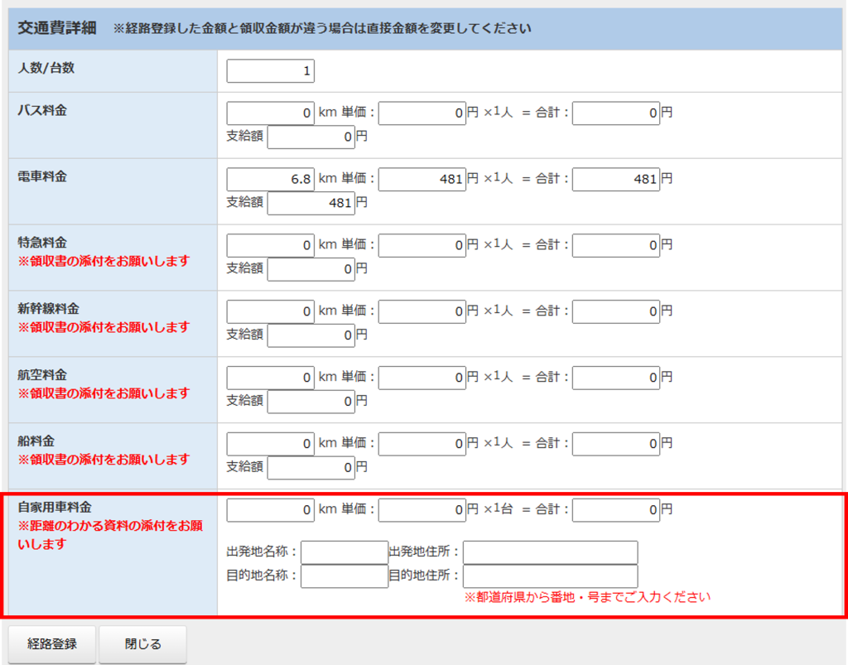Focus the 自家用車料金 km field
Image resolution: width=848 pixels, height=665 pixels.
click(x=271, y=510)
